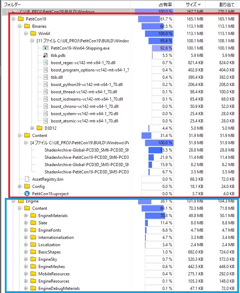The image size is (240, 293).
Task: Click the boost_regex dll file icon
Action: pyautogui.click(x=46, y=63)
